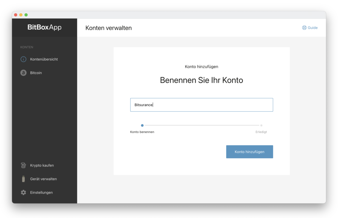The width and height of the screenshot is (338, 218).
Task: Click the Einstellungen gear icon
Action: (x=23, y=193)
